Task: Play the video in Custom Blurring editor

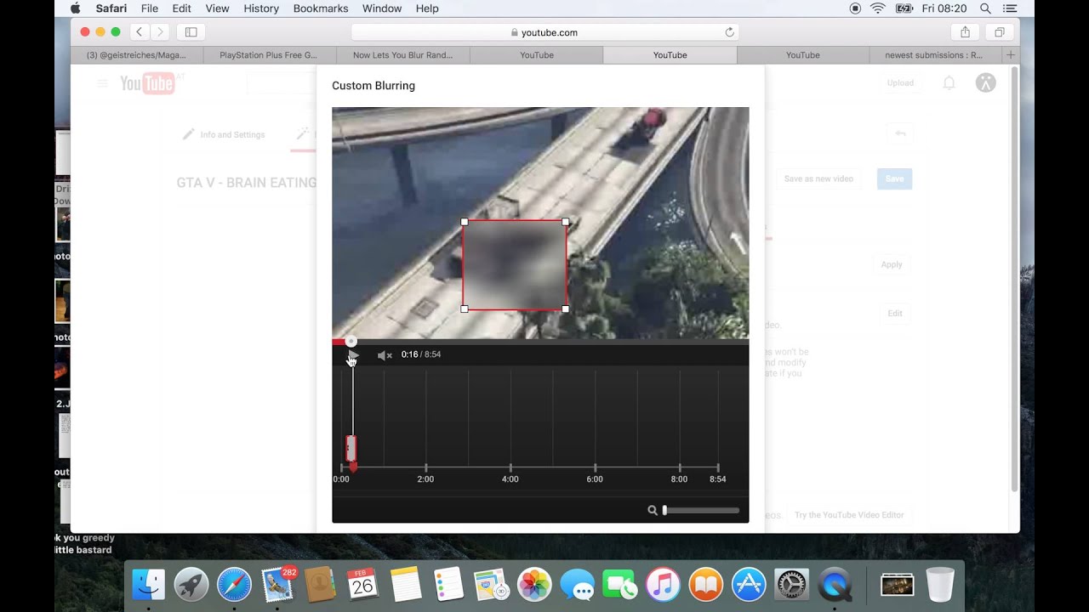Action: point(353,354)
